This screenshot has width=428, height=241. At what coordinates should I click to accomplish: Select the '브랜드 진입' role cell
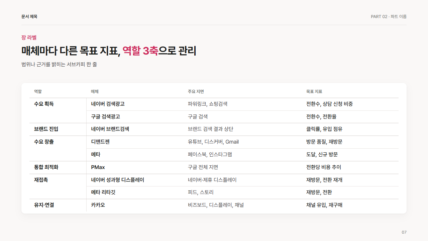(x=46, y=129)
